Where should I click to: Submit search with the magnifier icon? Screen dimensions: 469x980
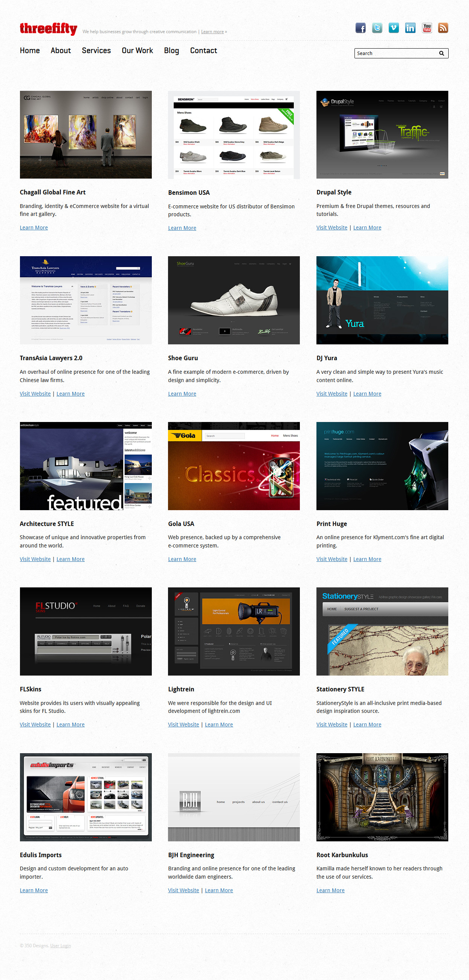click(x=442, y=53)
